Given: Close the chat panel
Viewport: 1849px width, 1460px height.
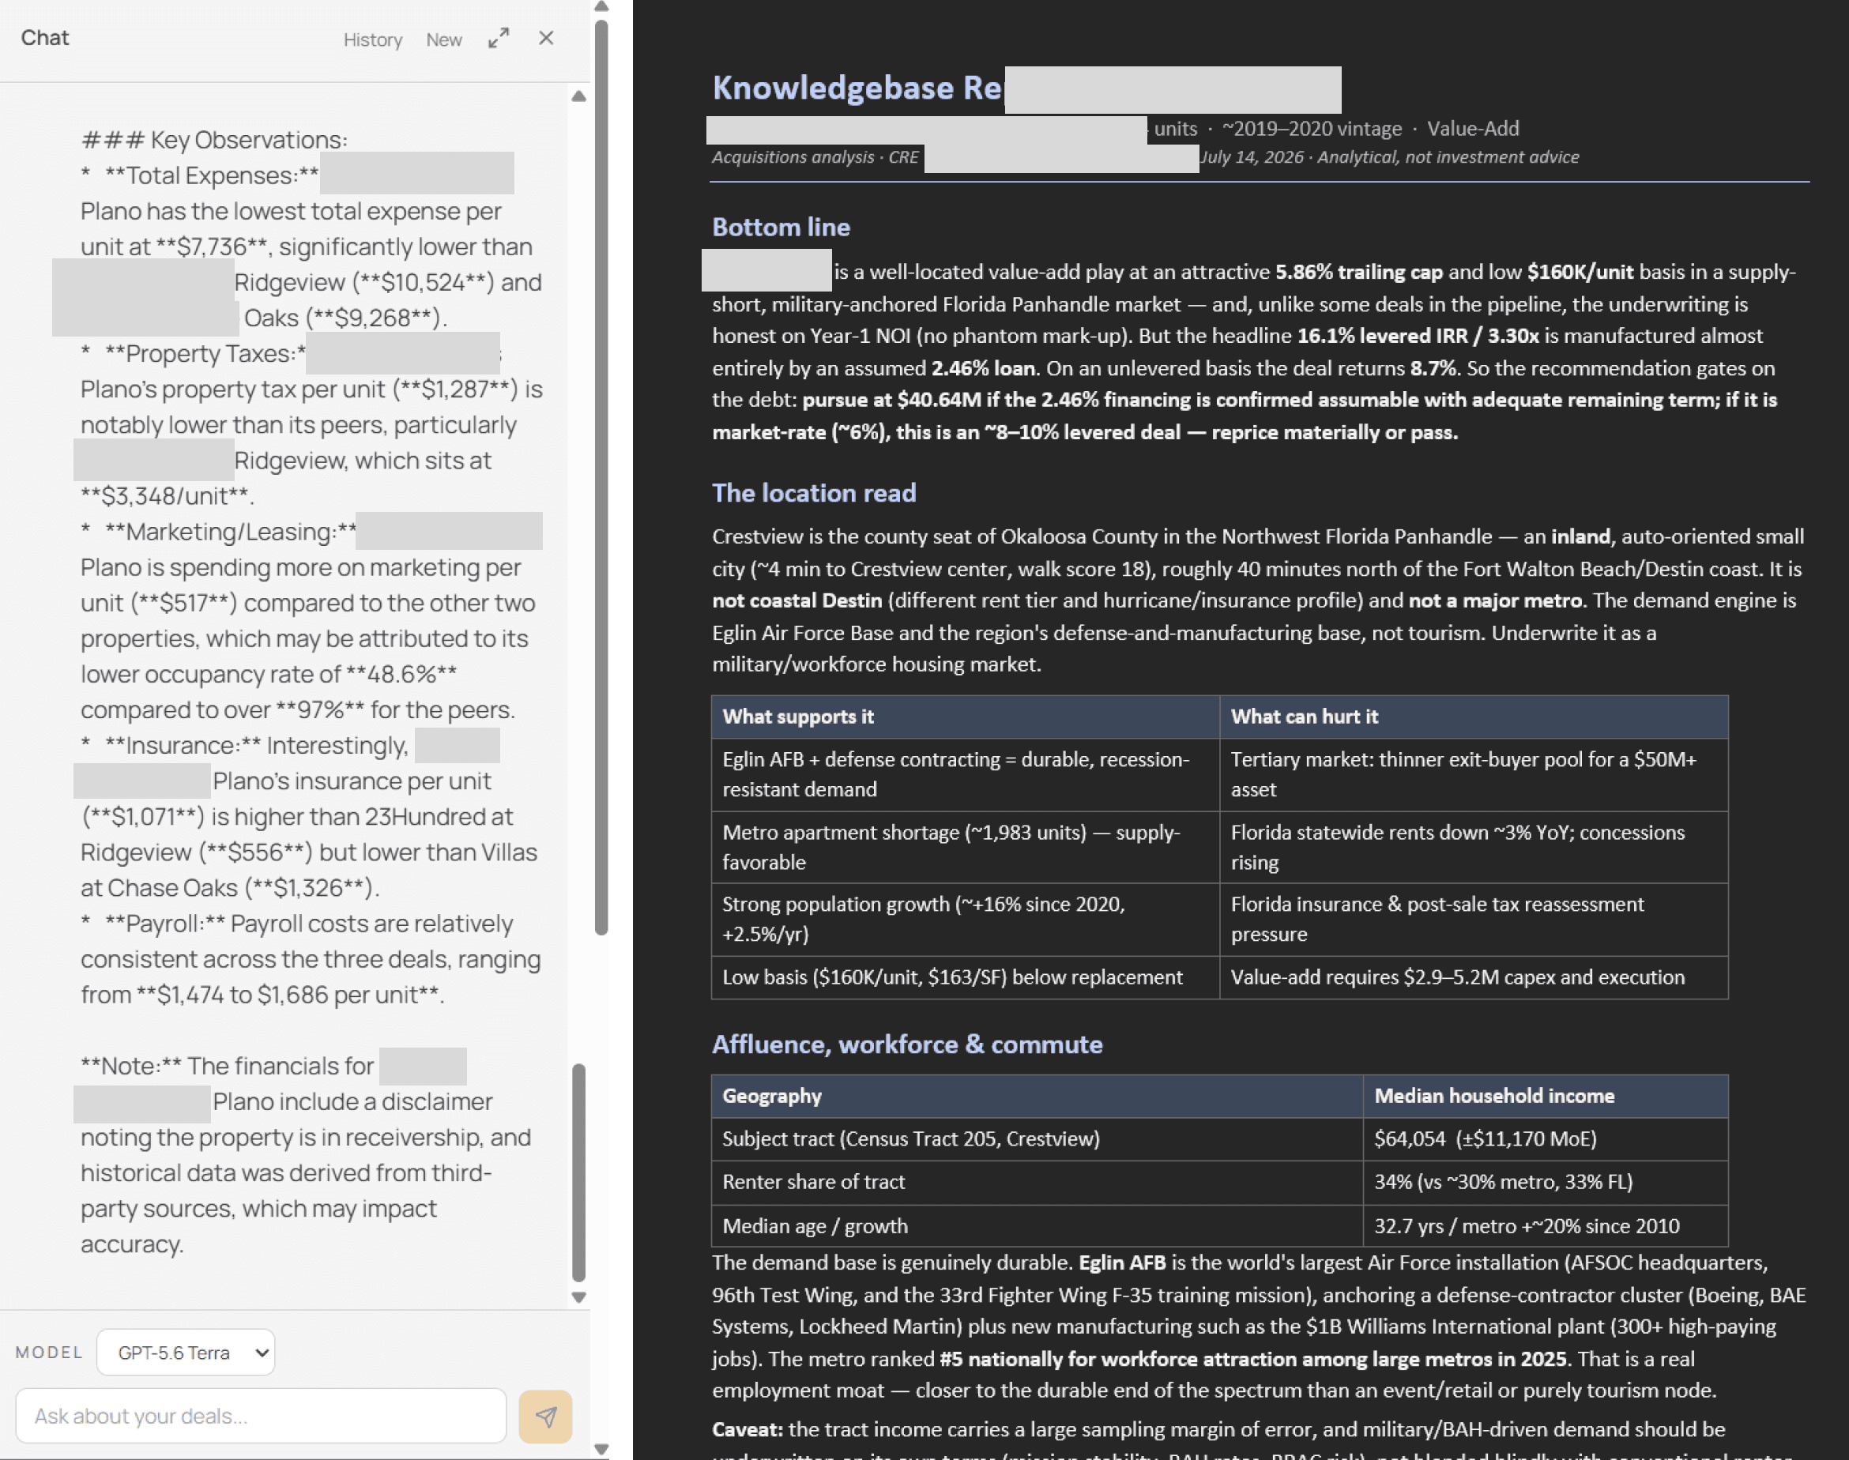Looking at the screenshot, I should tap(546, 39).
